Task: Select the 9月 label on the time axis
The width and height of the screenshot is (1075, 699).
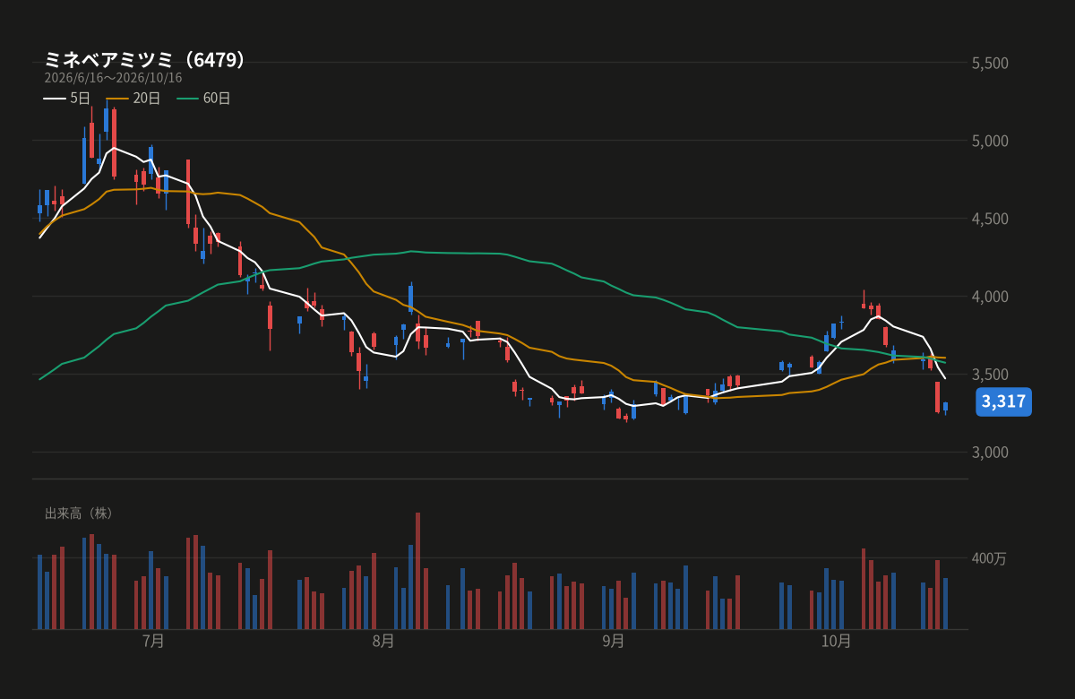Action: pos(614,641)
